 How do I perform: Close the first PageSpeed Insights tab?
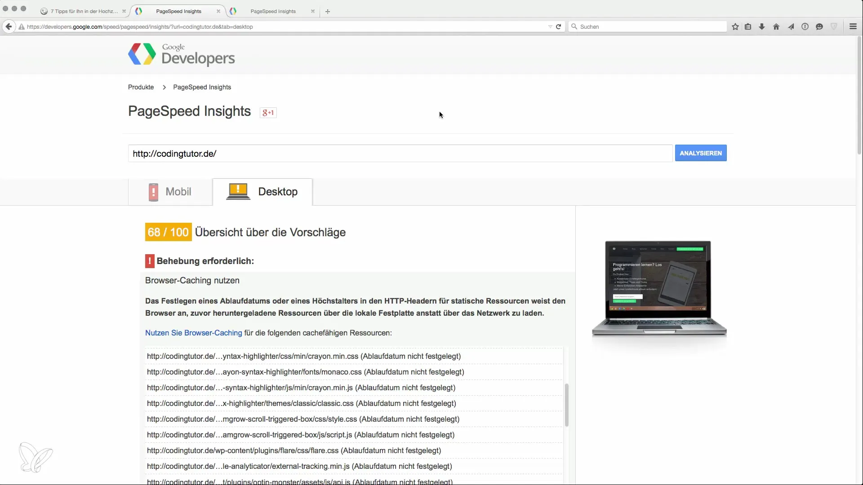click(x=218, y=11)
